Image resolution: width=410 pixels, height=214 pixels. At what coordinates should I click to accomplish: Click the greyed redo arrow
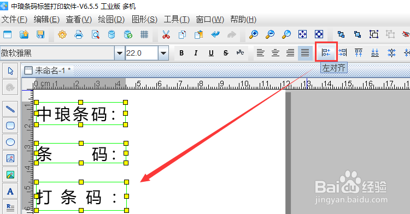tap(232, 34)
